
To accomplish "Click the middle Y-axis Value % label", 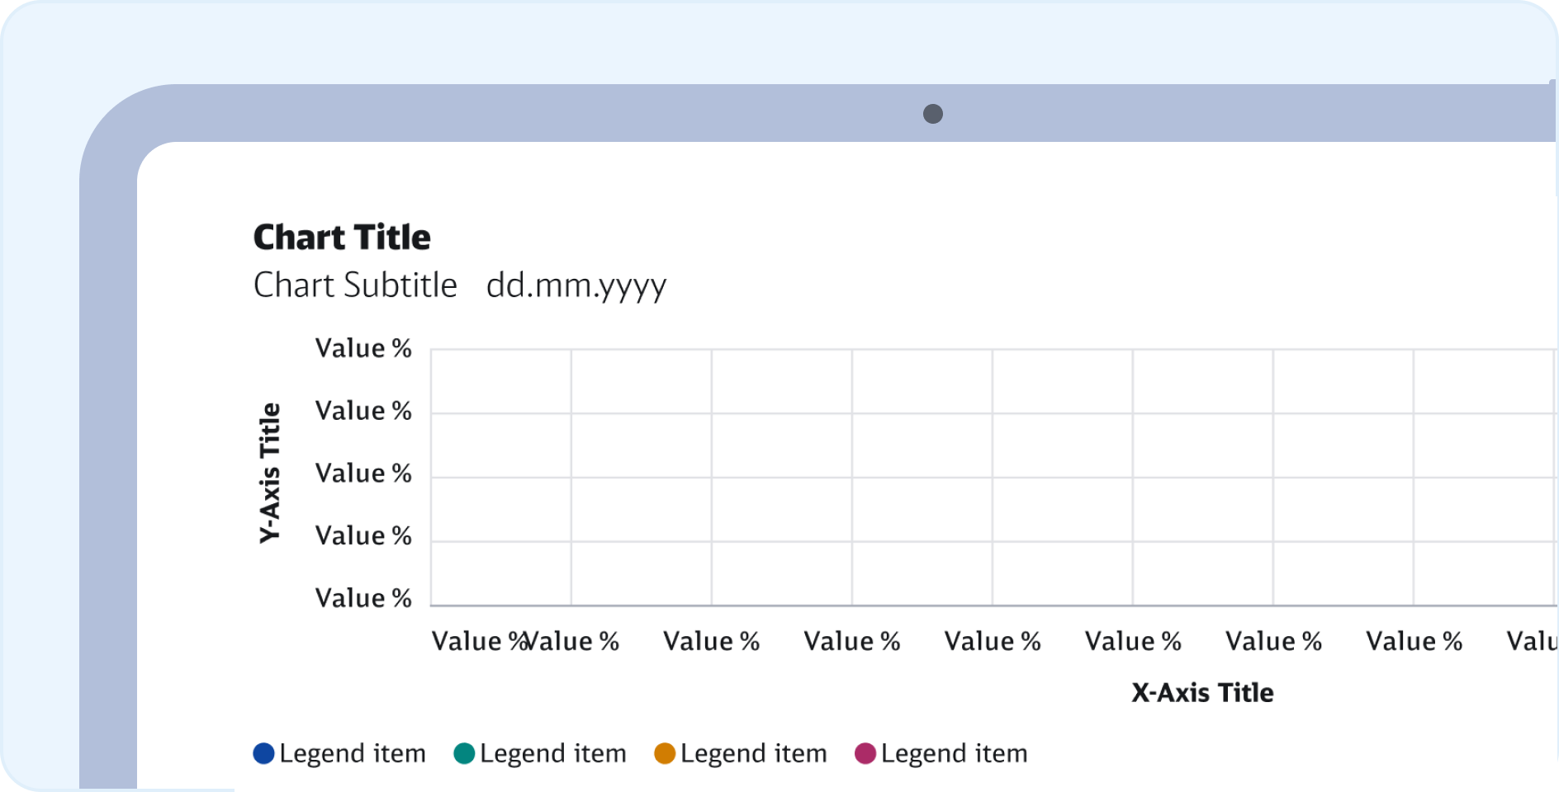I will click(x=363, y=474).
